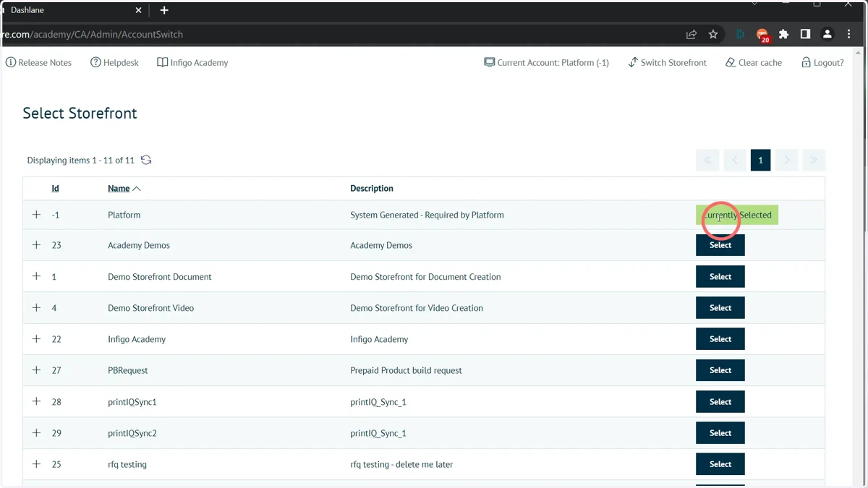Select the printIQSync1 storefront
Viewport: 868px width, 488px height.
point(720,401)
